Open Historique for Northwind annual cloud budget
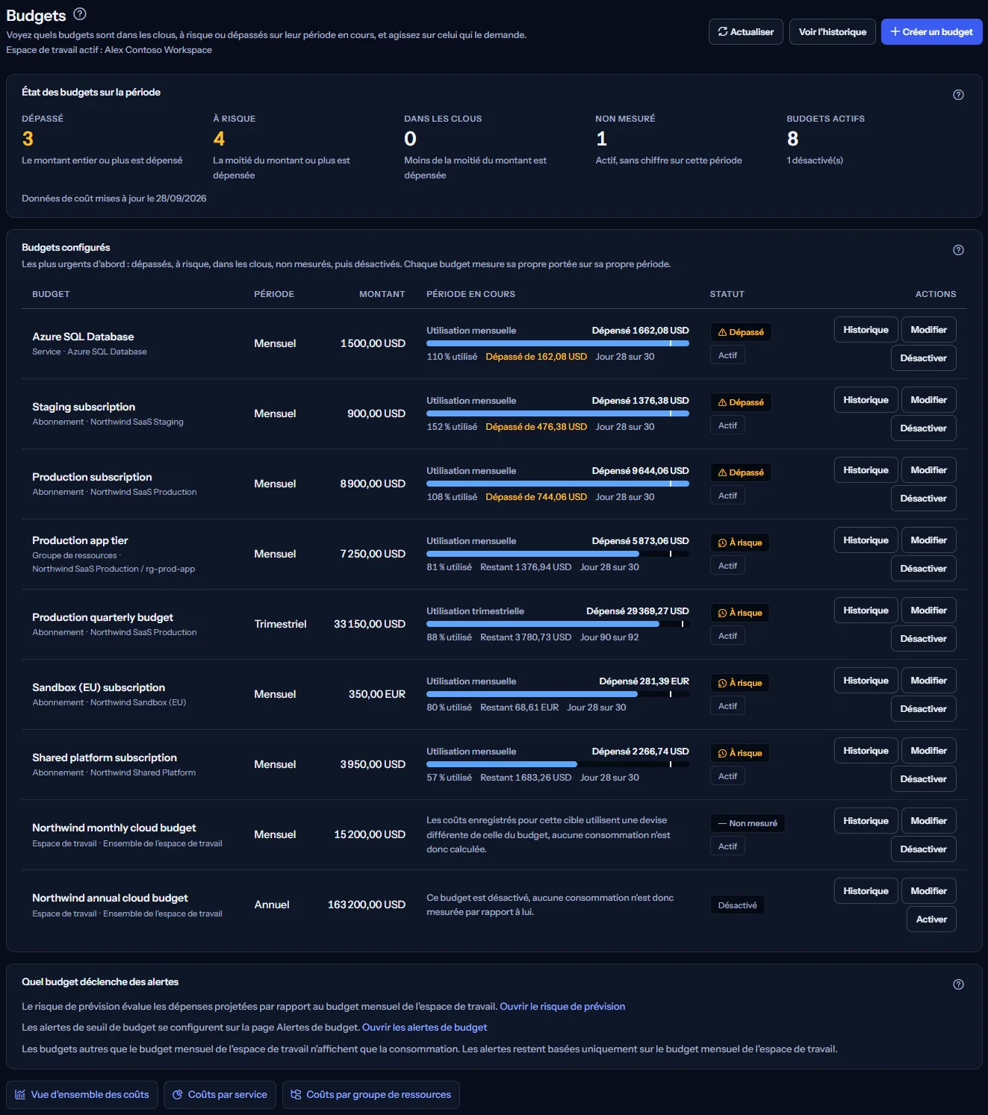Screen dimensions: 988x1115 pyautogui.click(x=866, y=891)
